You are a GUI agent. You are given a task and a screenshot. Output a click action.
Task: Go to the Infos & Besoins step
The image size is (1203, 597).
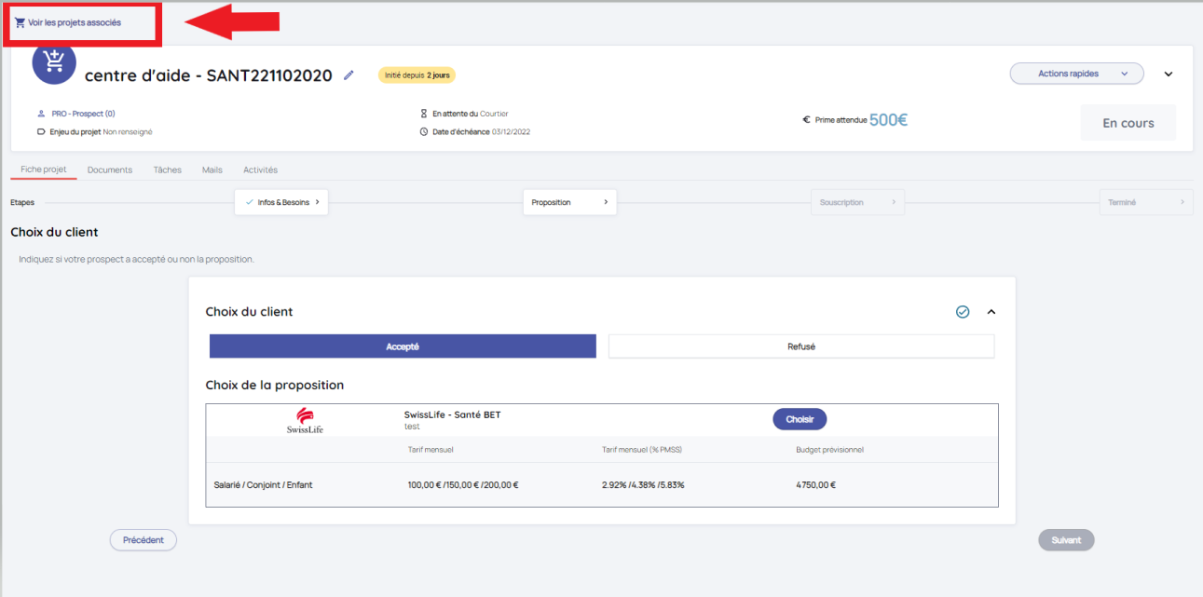coord(281,202)
